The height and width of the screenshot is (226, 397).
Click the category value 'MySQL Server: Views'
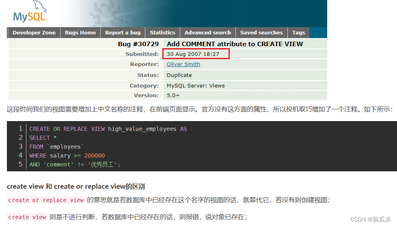pos(196,85)
